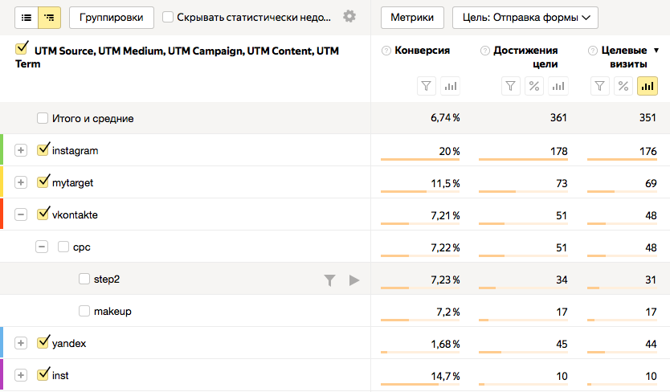Click play arrow icon in step2 row
670x392 pixels.
(x=354, y=280)
